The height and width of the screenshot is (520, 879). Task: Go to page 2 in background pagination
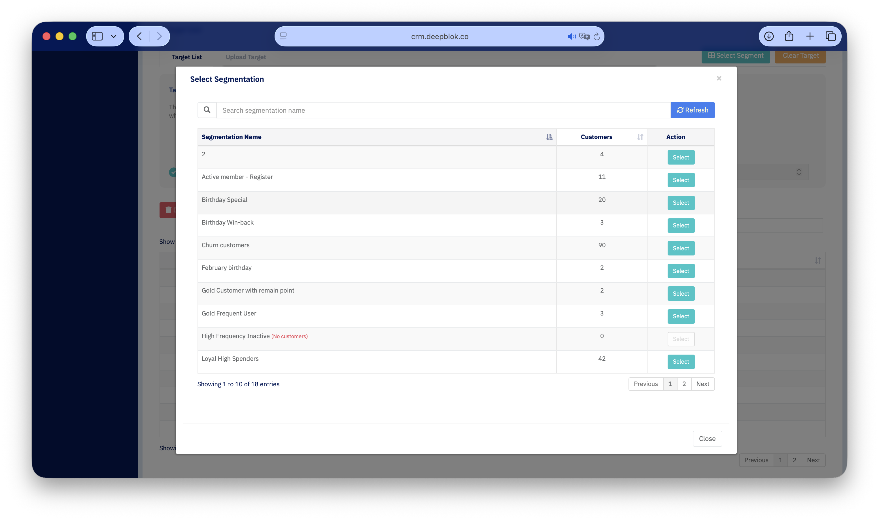[x=795, y=460]
